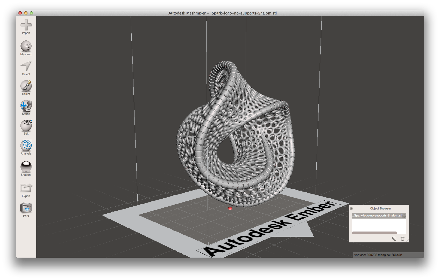The height and width of the screenshot is (280, 440).
Task: Click the window title bar text
Action: pos(223,13)
